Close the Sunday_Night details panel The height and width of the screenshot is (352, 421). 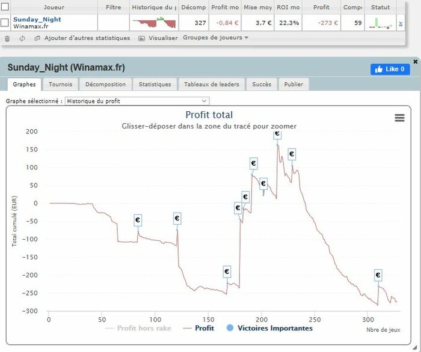click(416, 62)
